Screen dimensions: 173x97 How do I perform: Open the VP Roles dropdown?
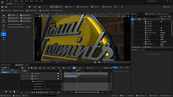[95, 7]
